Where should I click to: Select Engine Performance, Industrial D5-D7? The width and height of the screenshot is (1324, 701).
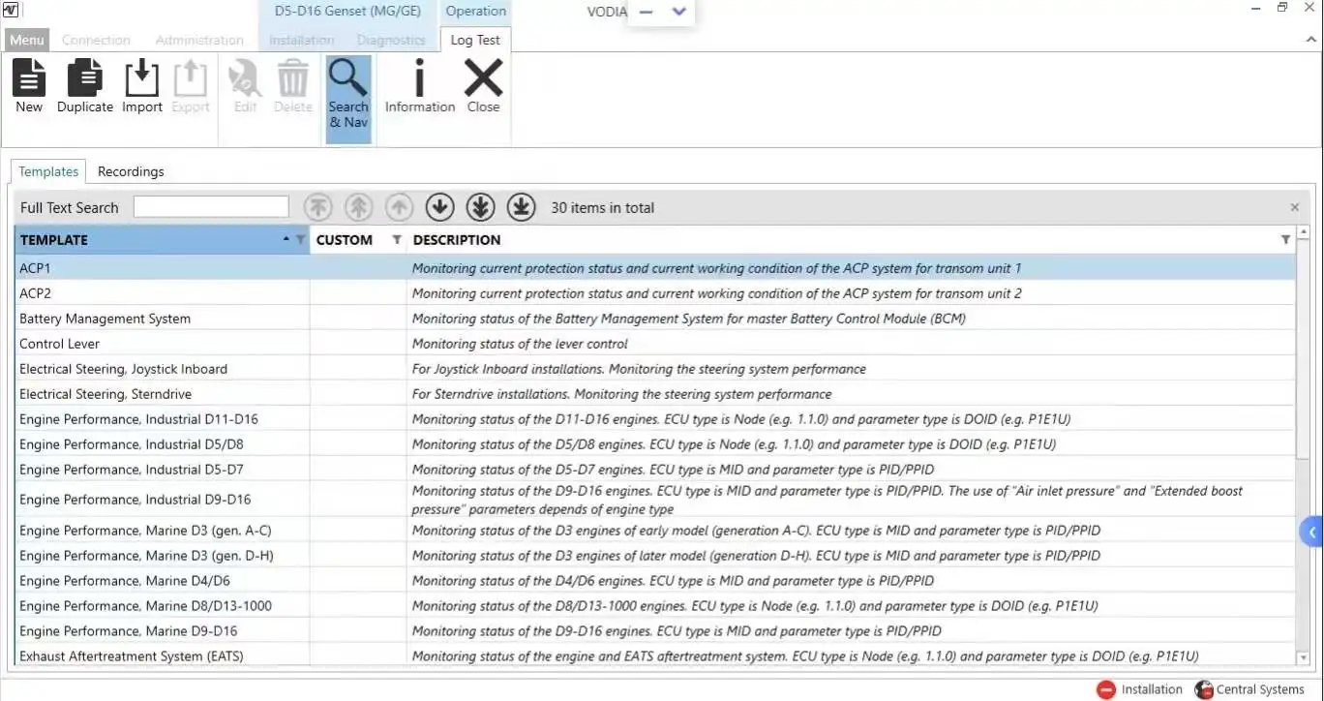[x=655, y=470]
